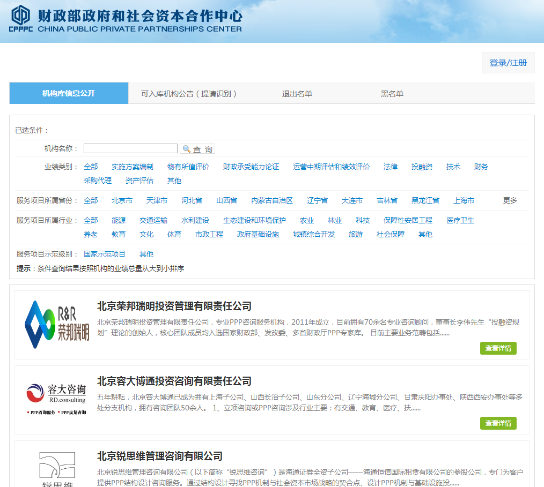Filter industry by 城镇综合开发
544x487 pixels.
click(314, 234)
